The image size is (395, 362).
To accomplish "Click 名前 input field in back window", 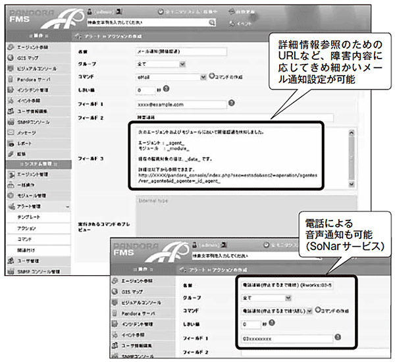I will point(181,51).
